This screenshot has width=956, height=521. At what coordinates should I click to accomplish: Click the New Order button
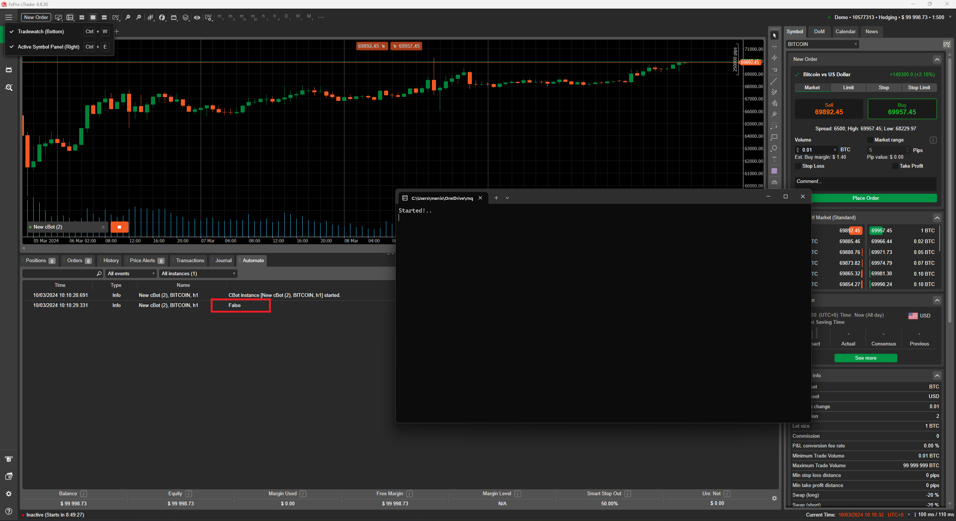tap(36, 17)
